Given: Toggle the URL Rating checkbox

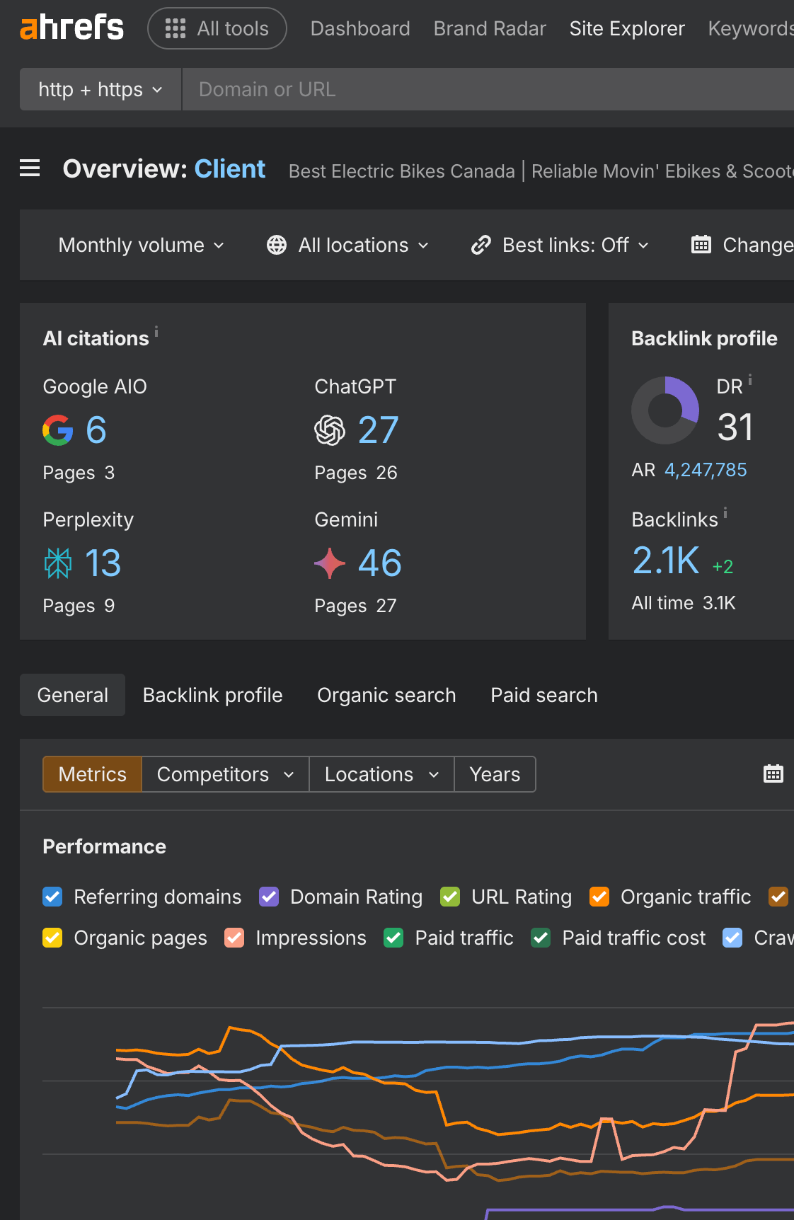Looking at the screenshot, I should (x=450, y=897).
